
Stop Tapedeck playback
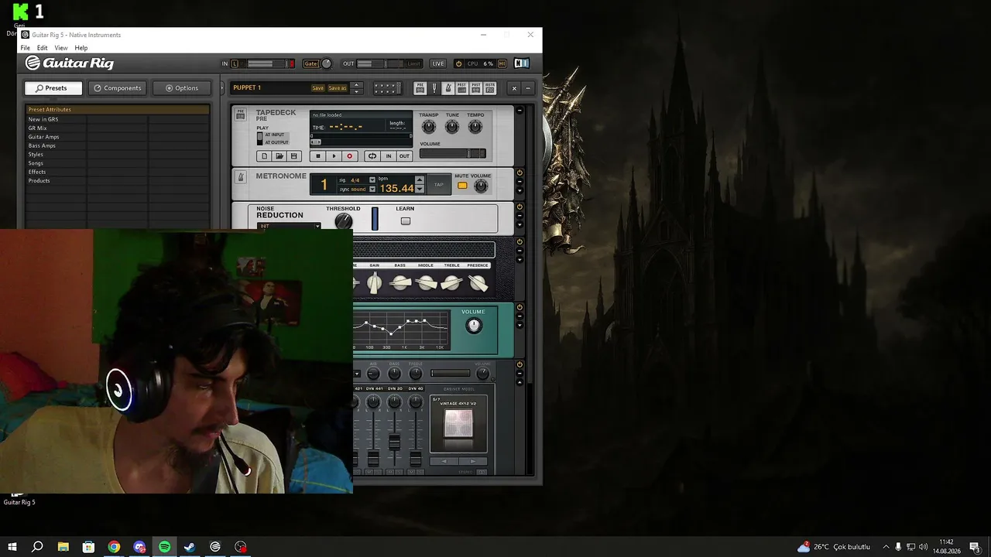click(317, 156)
